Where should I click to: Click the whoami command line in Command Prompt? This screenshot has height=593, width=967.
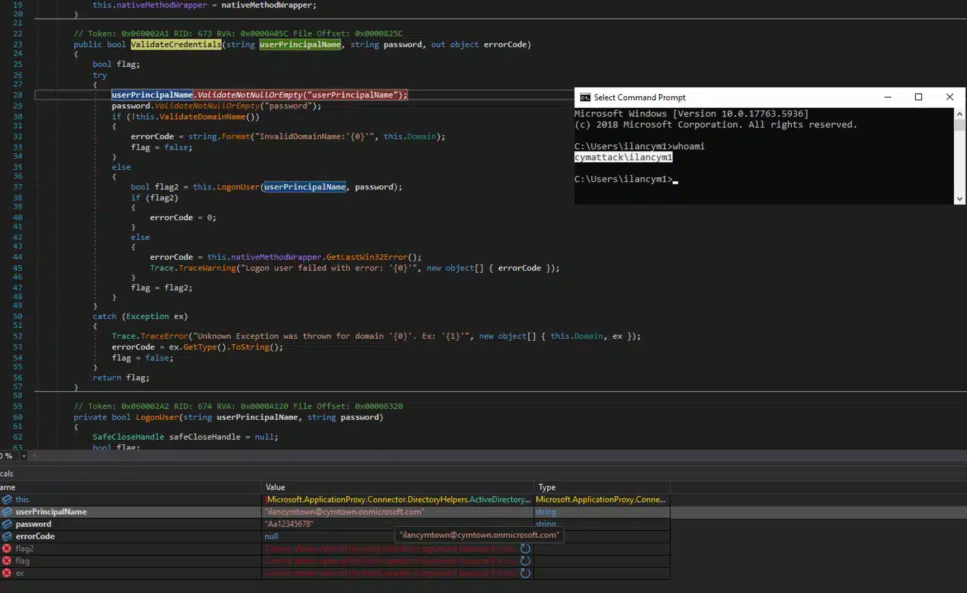point(639,147)
